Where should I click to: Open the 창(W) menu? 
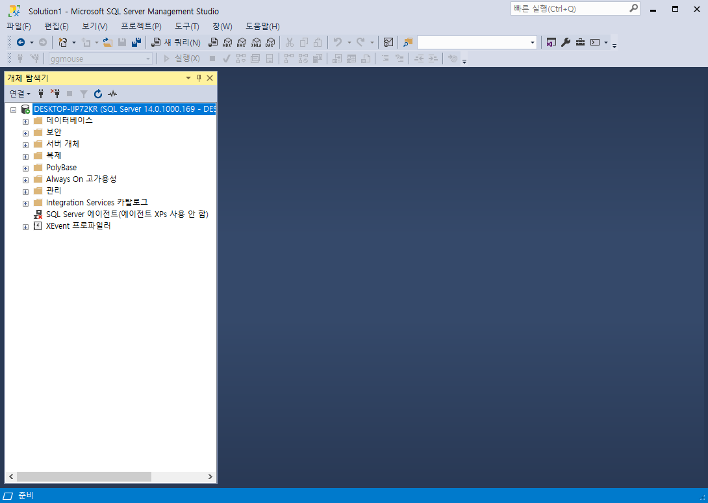pos(223,26)
